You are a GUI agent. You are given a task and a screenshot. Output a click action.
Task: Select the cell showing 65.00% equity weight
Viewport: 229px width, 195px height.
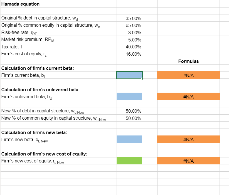129,25
